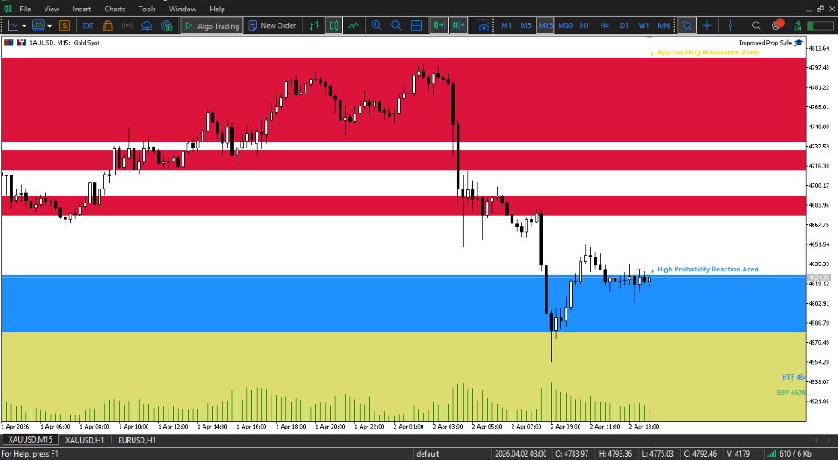838x460 pixels.
Task: Take a chart screenshot with camera icon
Action: 483,25
